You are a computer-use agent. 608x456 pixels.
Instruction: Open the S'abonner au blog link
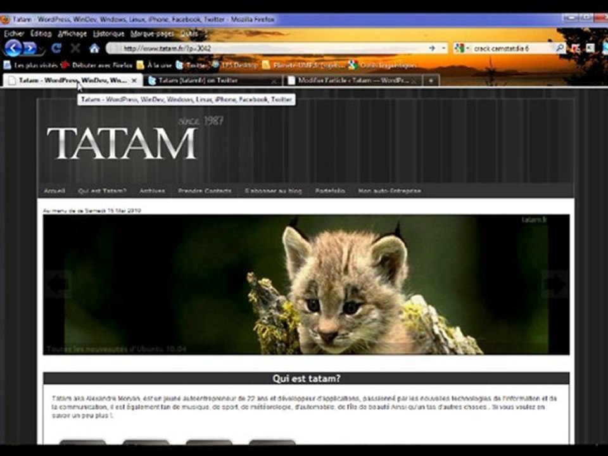coord(273,191)
